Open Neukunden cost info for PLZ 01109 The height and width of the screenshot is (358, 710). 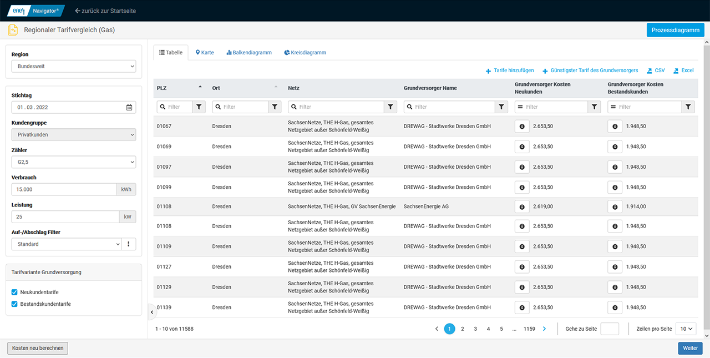(522, 246)
